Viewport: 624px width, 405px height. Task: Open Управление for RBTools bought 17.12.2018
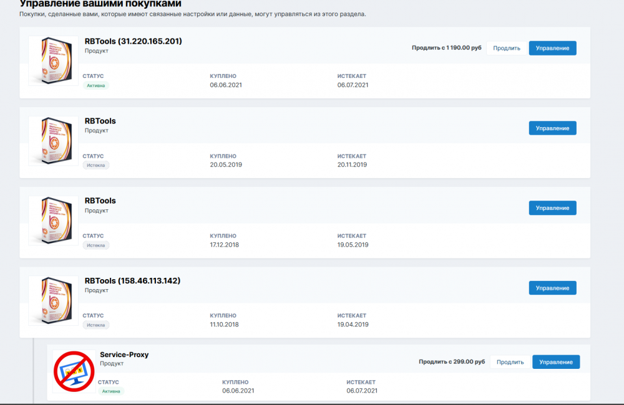tap(552, 208)
